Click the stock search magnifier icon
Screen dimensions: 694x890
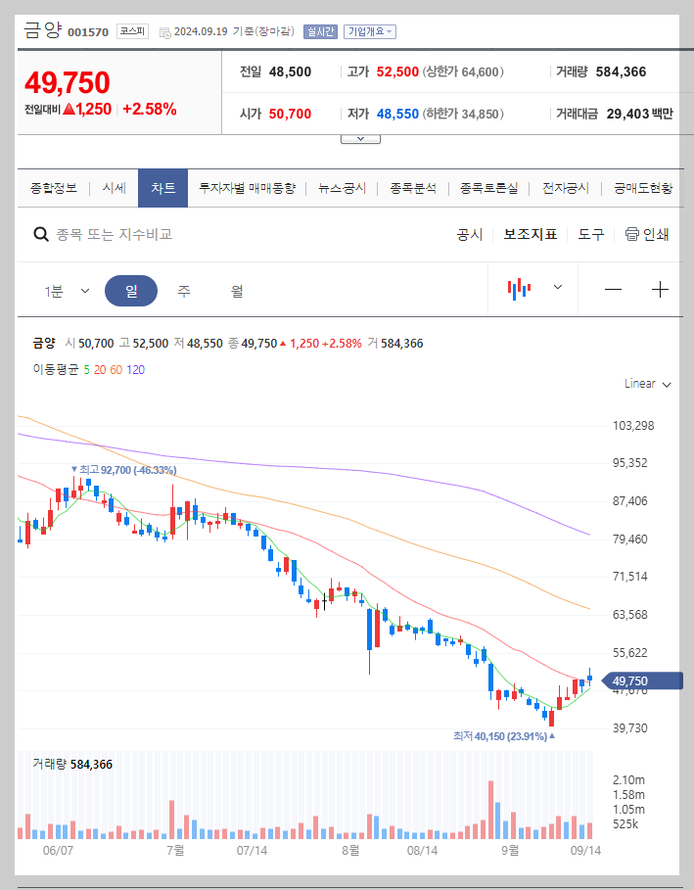click(x=40, y=234)
